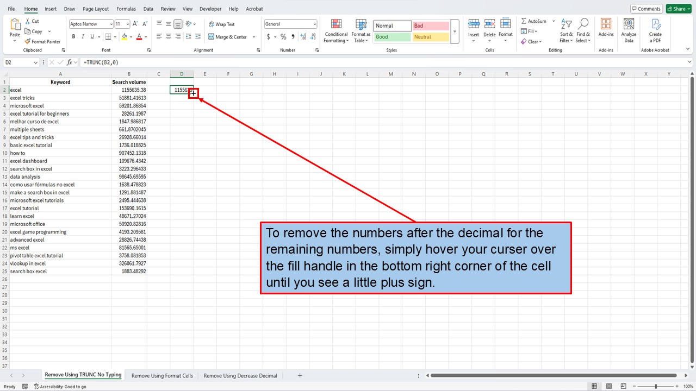Select the Format Painter tool
Screen dimensions: 696x391
pos(42,41)
